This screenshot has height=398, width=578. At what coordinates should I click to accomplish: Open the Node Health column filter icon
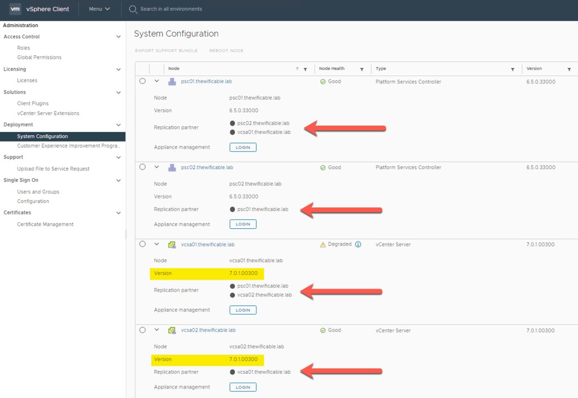pos(361,69)
